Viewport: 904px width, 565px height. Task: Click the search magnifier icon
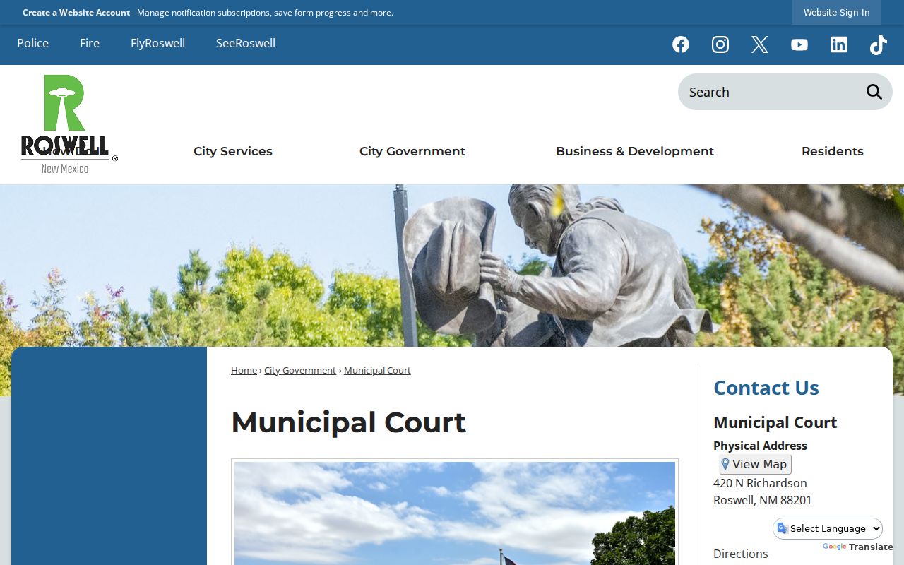point(874,92)
